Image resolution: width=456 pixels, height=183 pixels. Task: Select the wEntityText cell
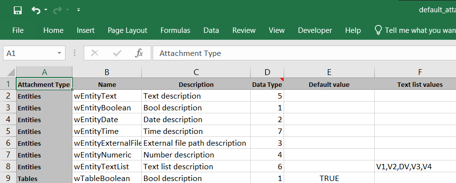(x=107, y=96)
